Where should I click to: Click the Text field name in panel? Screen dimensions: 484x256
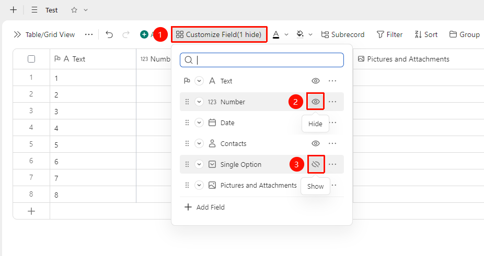[226, 81]
